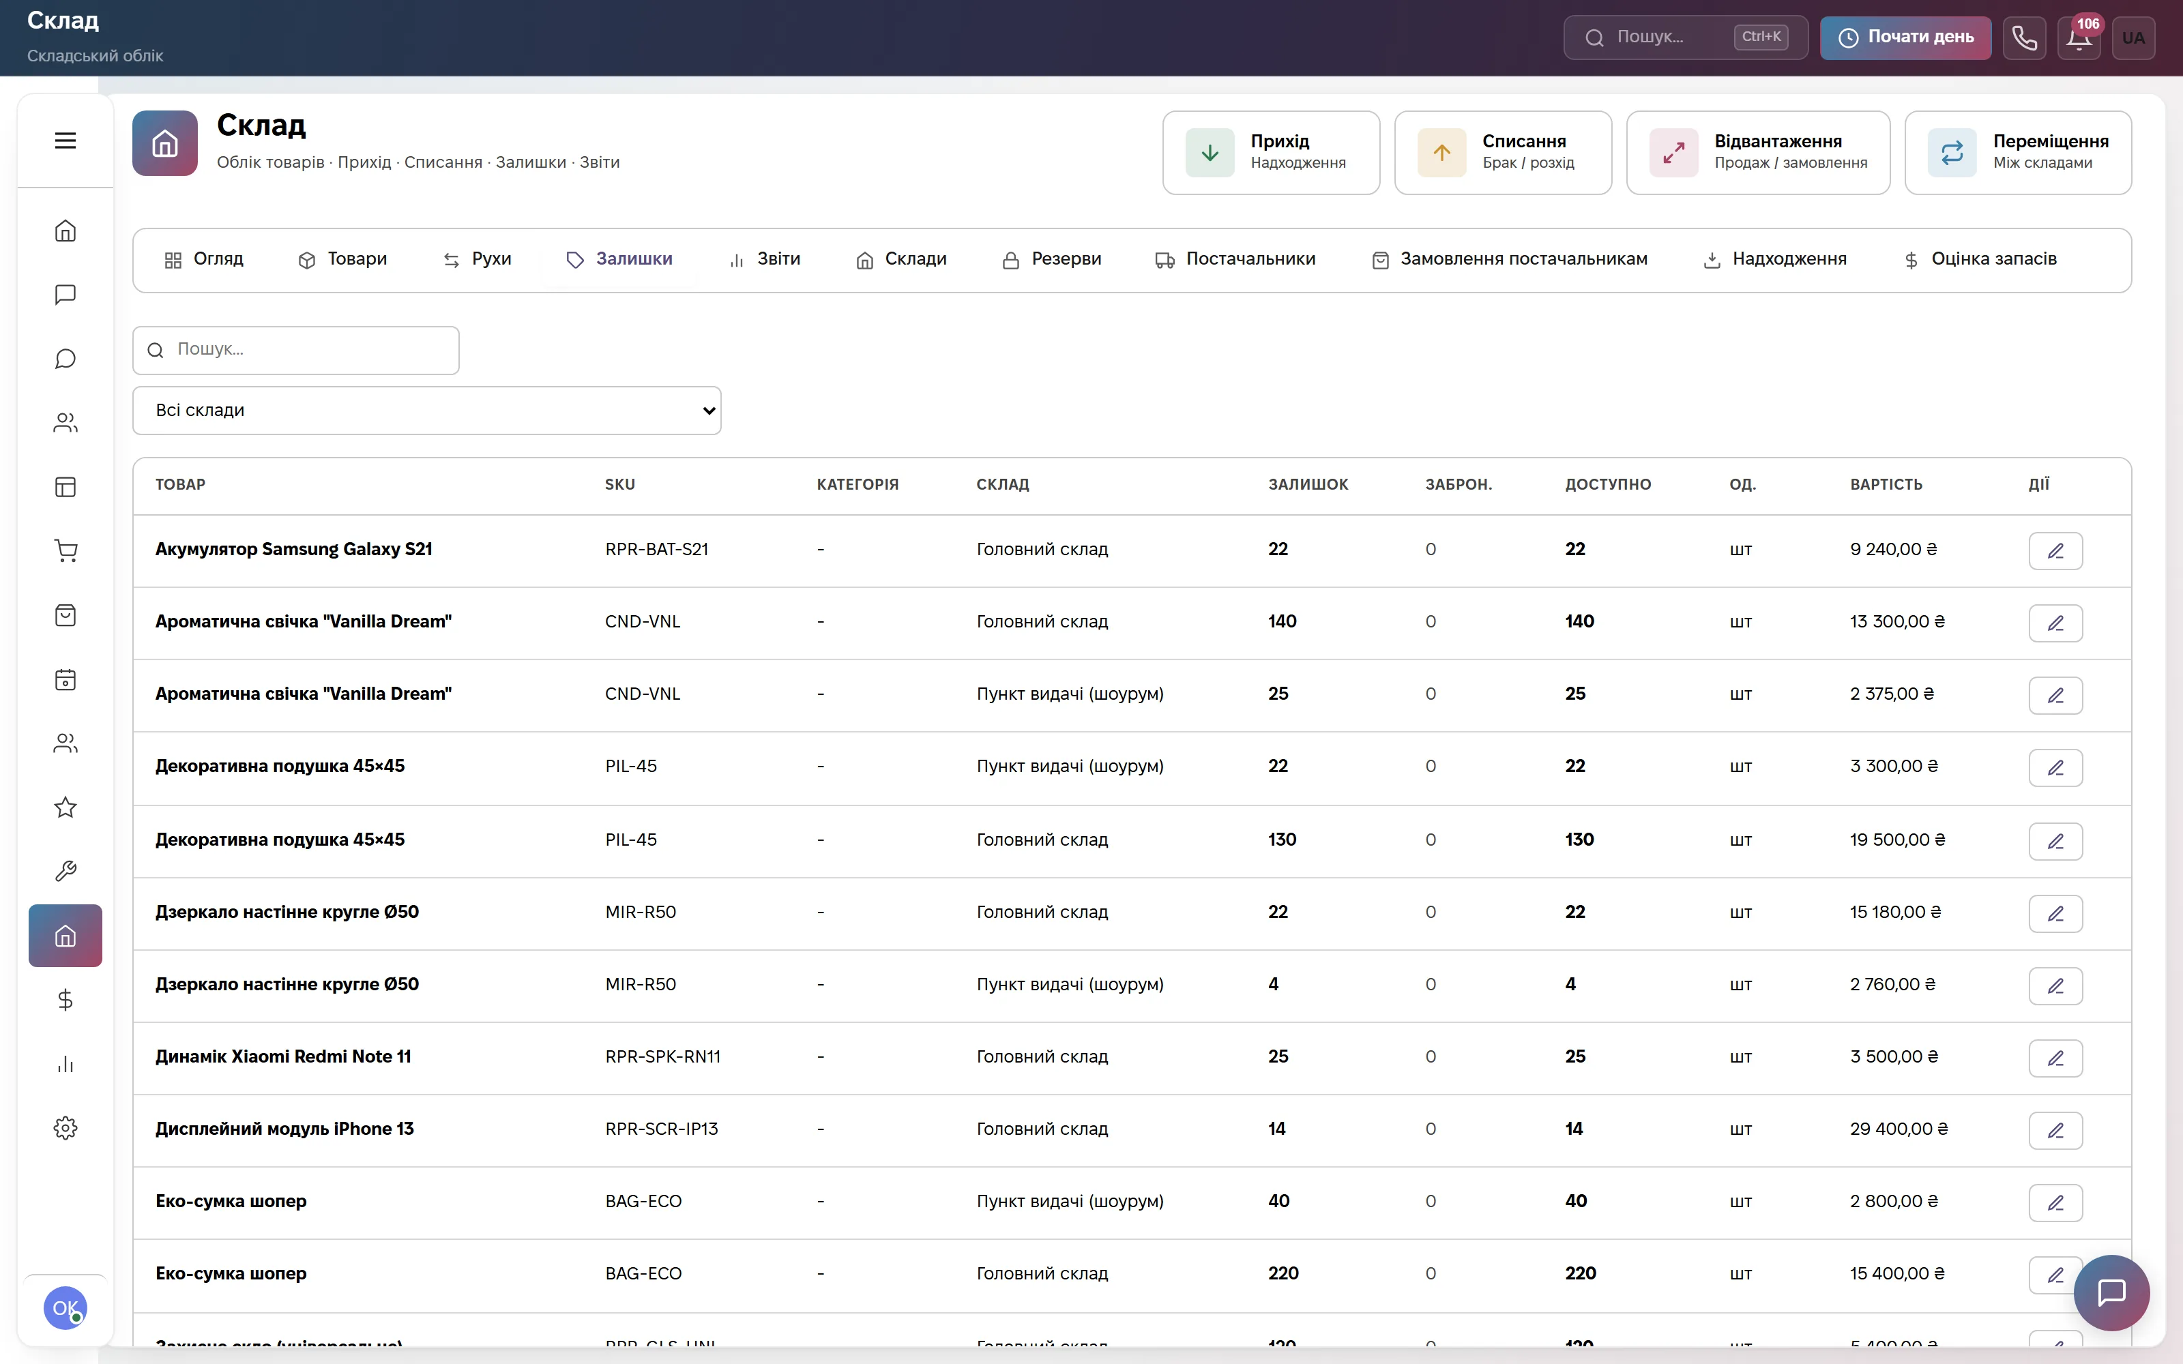Viewport: 2183px width, 1364px height.
Task: Open the star favorites sidebar icon
Action: point(65,807)
